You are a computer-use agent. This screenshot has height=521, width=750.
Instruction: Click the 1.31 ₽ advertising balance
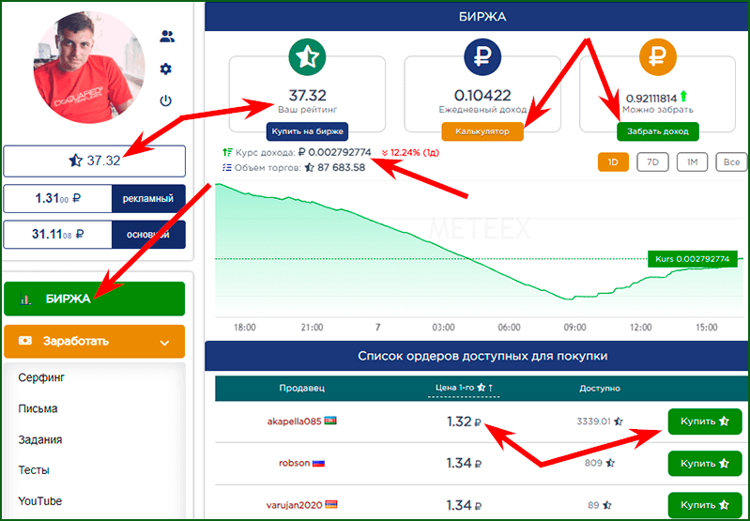point(57,199)
